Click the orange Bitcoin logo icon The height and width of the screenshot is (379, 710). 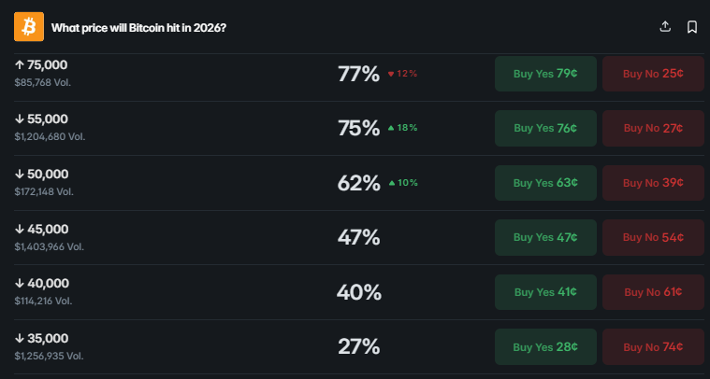pyautogui.click(x=29, y=27)
